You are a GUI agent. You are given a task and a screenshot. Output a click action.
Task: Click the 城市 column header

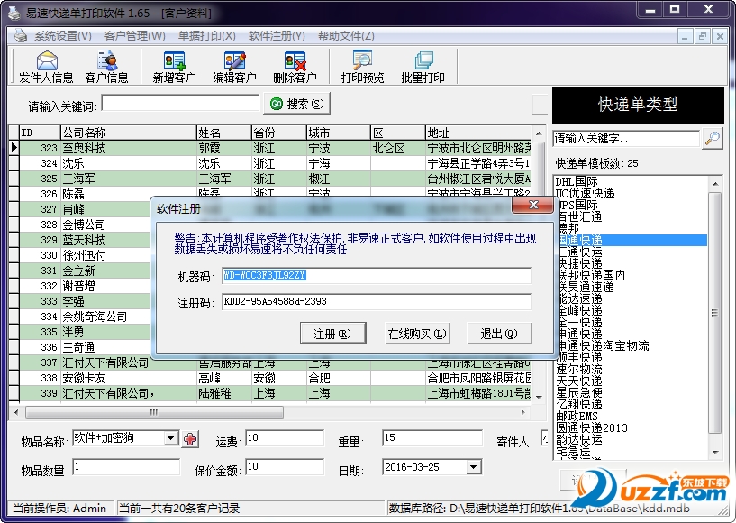coord(339,133)
